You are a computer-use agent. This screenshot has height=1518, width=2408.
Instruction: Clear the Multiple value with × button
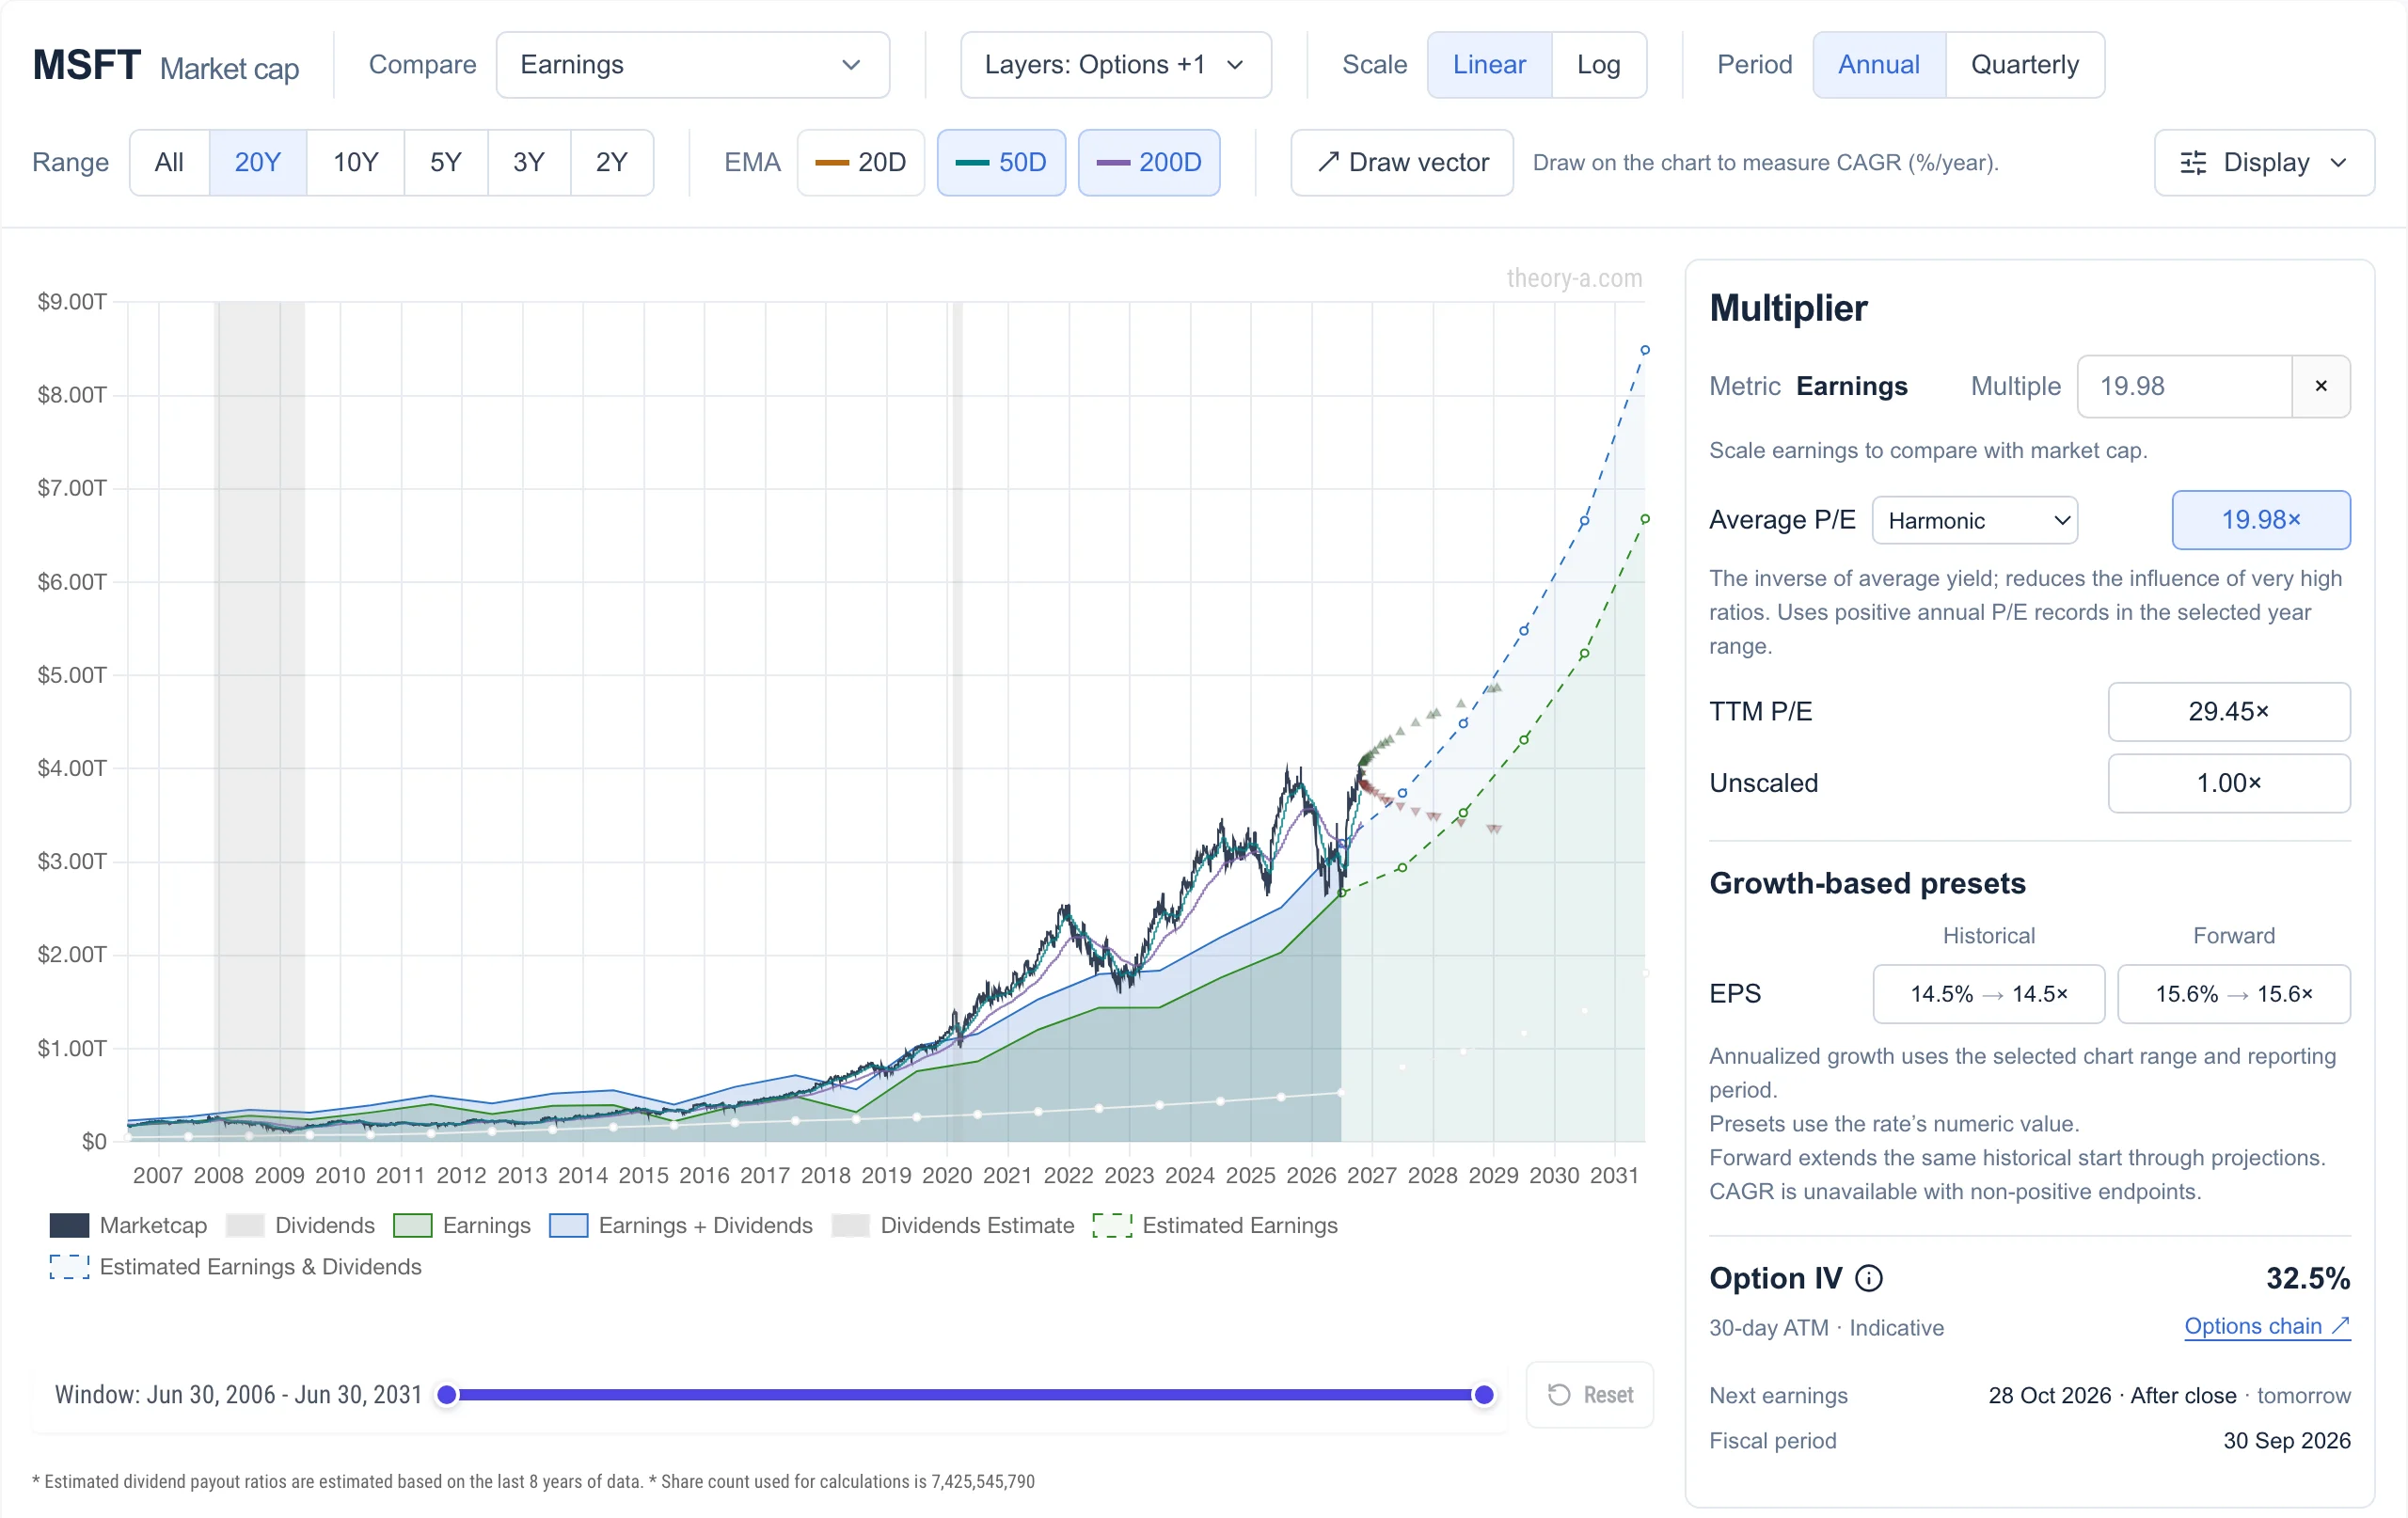pos(2321,386)
